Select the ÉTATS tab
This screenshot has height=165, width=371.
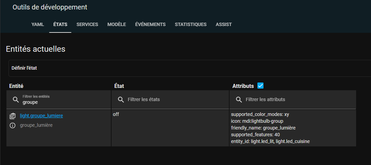60,24
